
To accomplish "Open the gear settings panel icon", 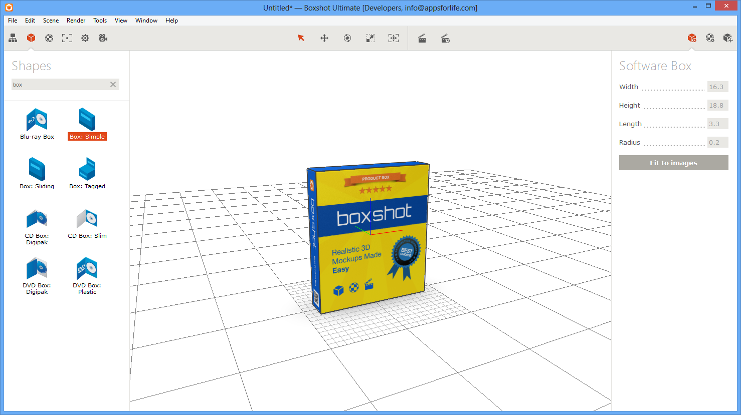I will pos(85,38).
